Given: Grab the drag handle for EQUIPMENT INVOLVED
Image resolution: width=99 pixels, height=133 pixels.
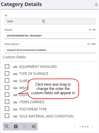Looking at the screenshot, I should [x=15, y=67].
